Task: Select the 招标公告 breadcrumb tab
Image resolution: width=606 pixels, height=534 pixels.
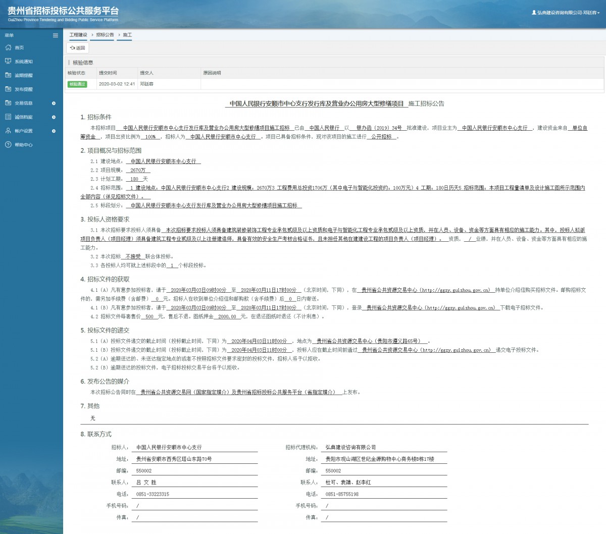Action: click(105, 35)
